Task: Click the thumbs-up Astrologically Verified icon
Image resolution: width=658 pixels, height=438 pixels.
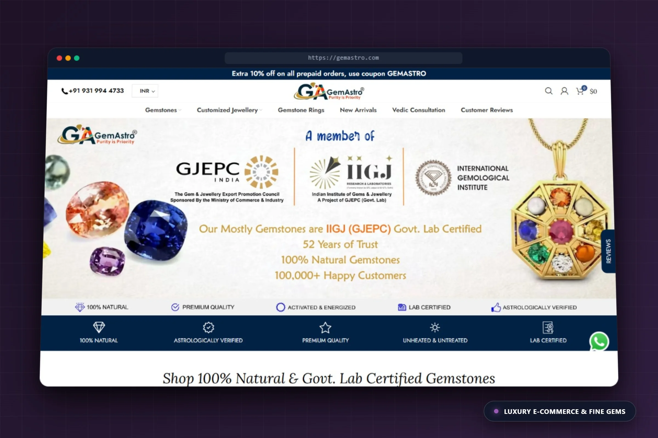Action: click(x=496, y=307)
